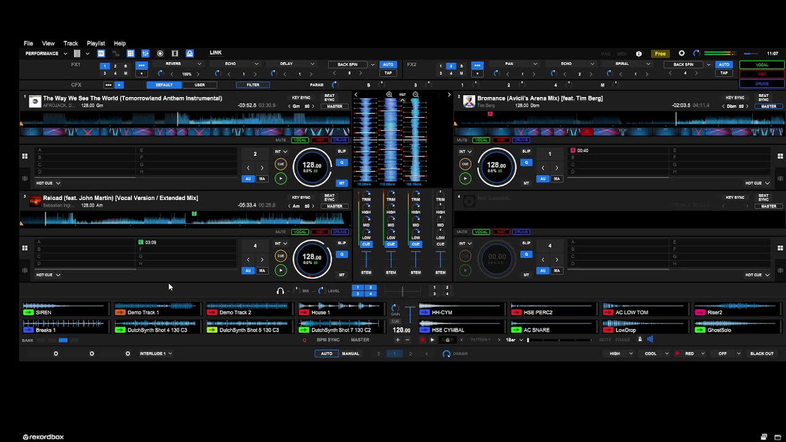Set deck 1 as MASTER
The height and width of the screenshot is (442, 786).
(335, 106)
